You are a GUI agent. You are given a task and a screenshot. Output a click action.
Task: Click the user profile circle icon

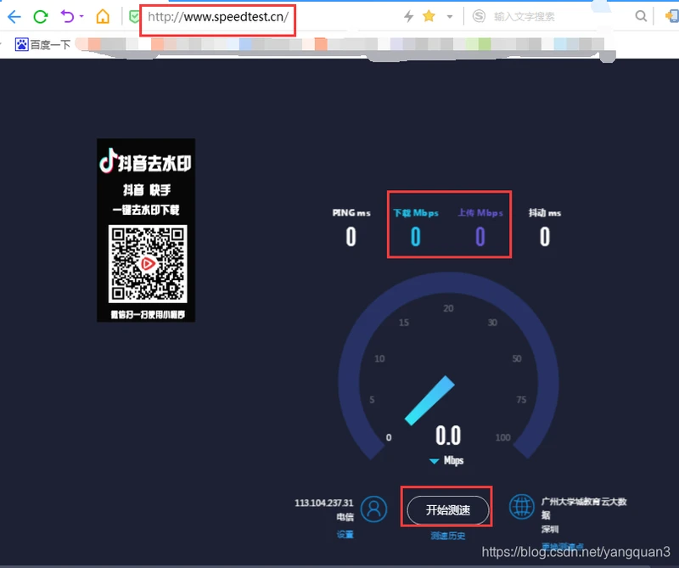[373, 509]
